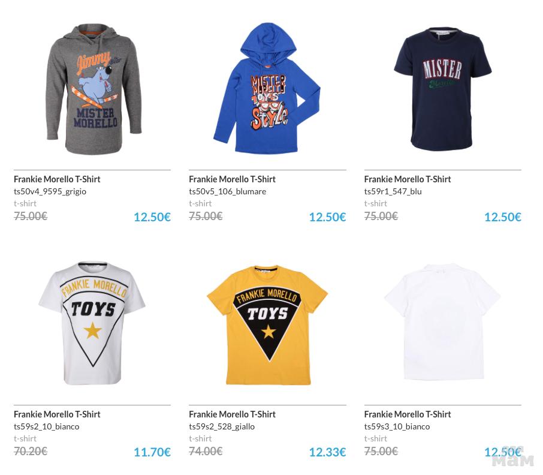The image size is (543, 475).
Task: Open the gray Jimmy bear hoodie image
Action: tap(92, 89)
